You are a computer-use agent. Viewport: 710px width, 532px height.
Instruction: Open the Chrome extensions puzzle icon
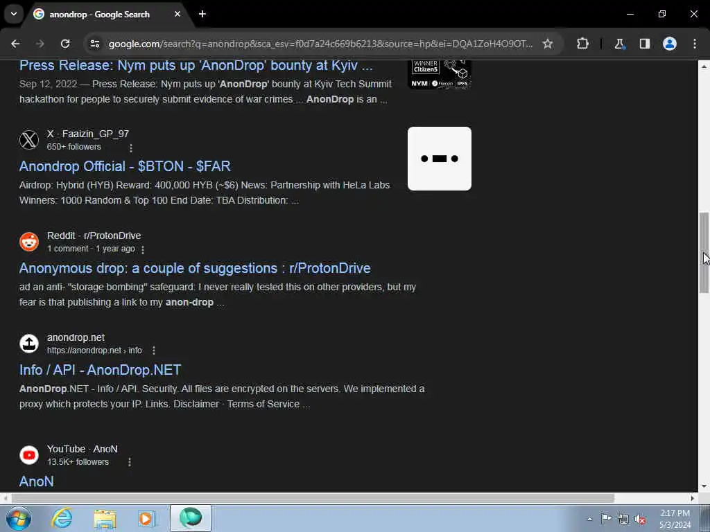(x=582, y=44)
